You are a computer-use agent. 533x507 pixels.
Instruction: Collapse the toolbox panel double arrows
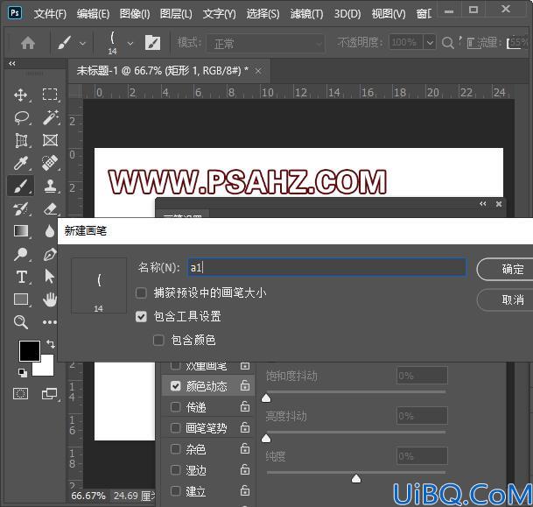tap(12, 64)
